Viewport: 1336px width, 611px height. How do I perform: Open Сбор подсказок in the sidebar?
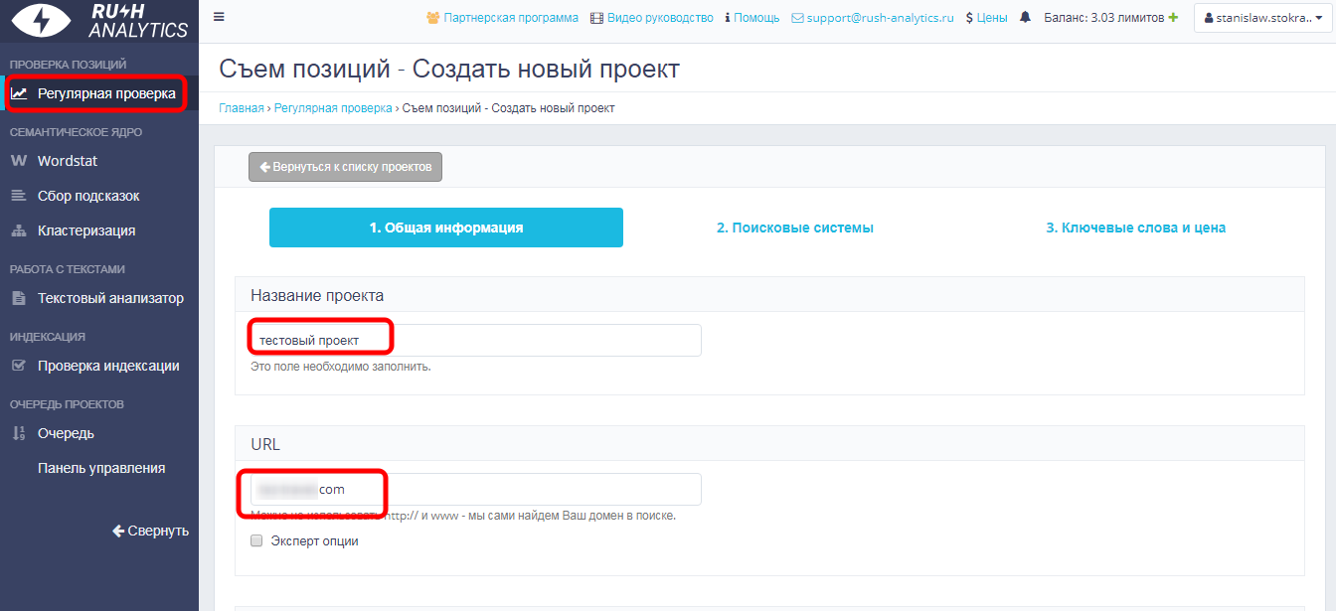[x=88, y=196]
